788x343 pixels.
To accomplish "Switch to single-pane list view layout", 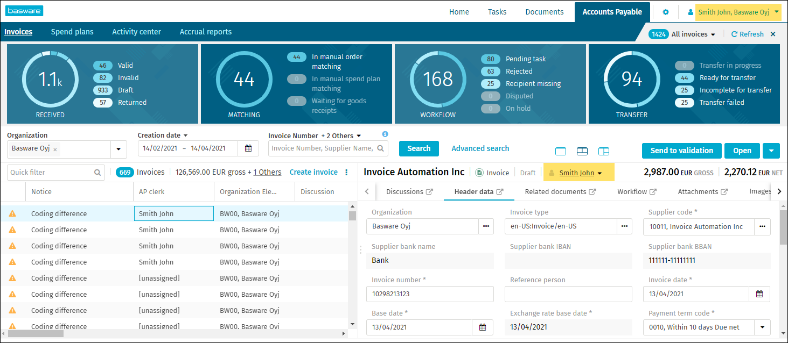I will click(x=560, y=152).
